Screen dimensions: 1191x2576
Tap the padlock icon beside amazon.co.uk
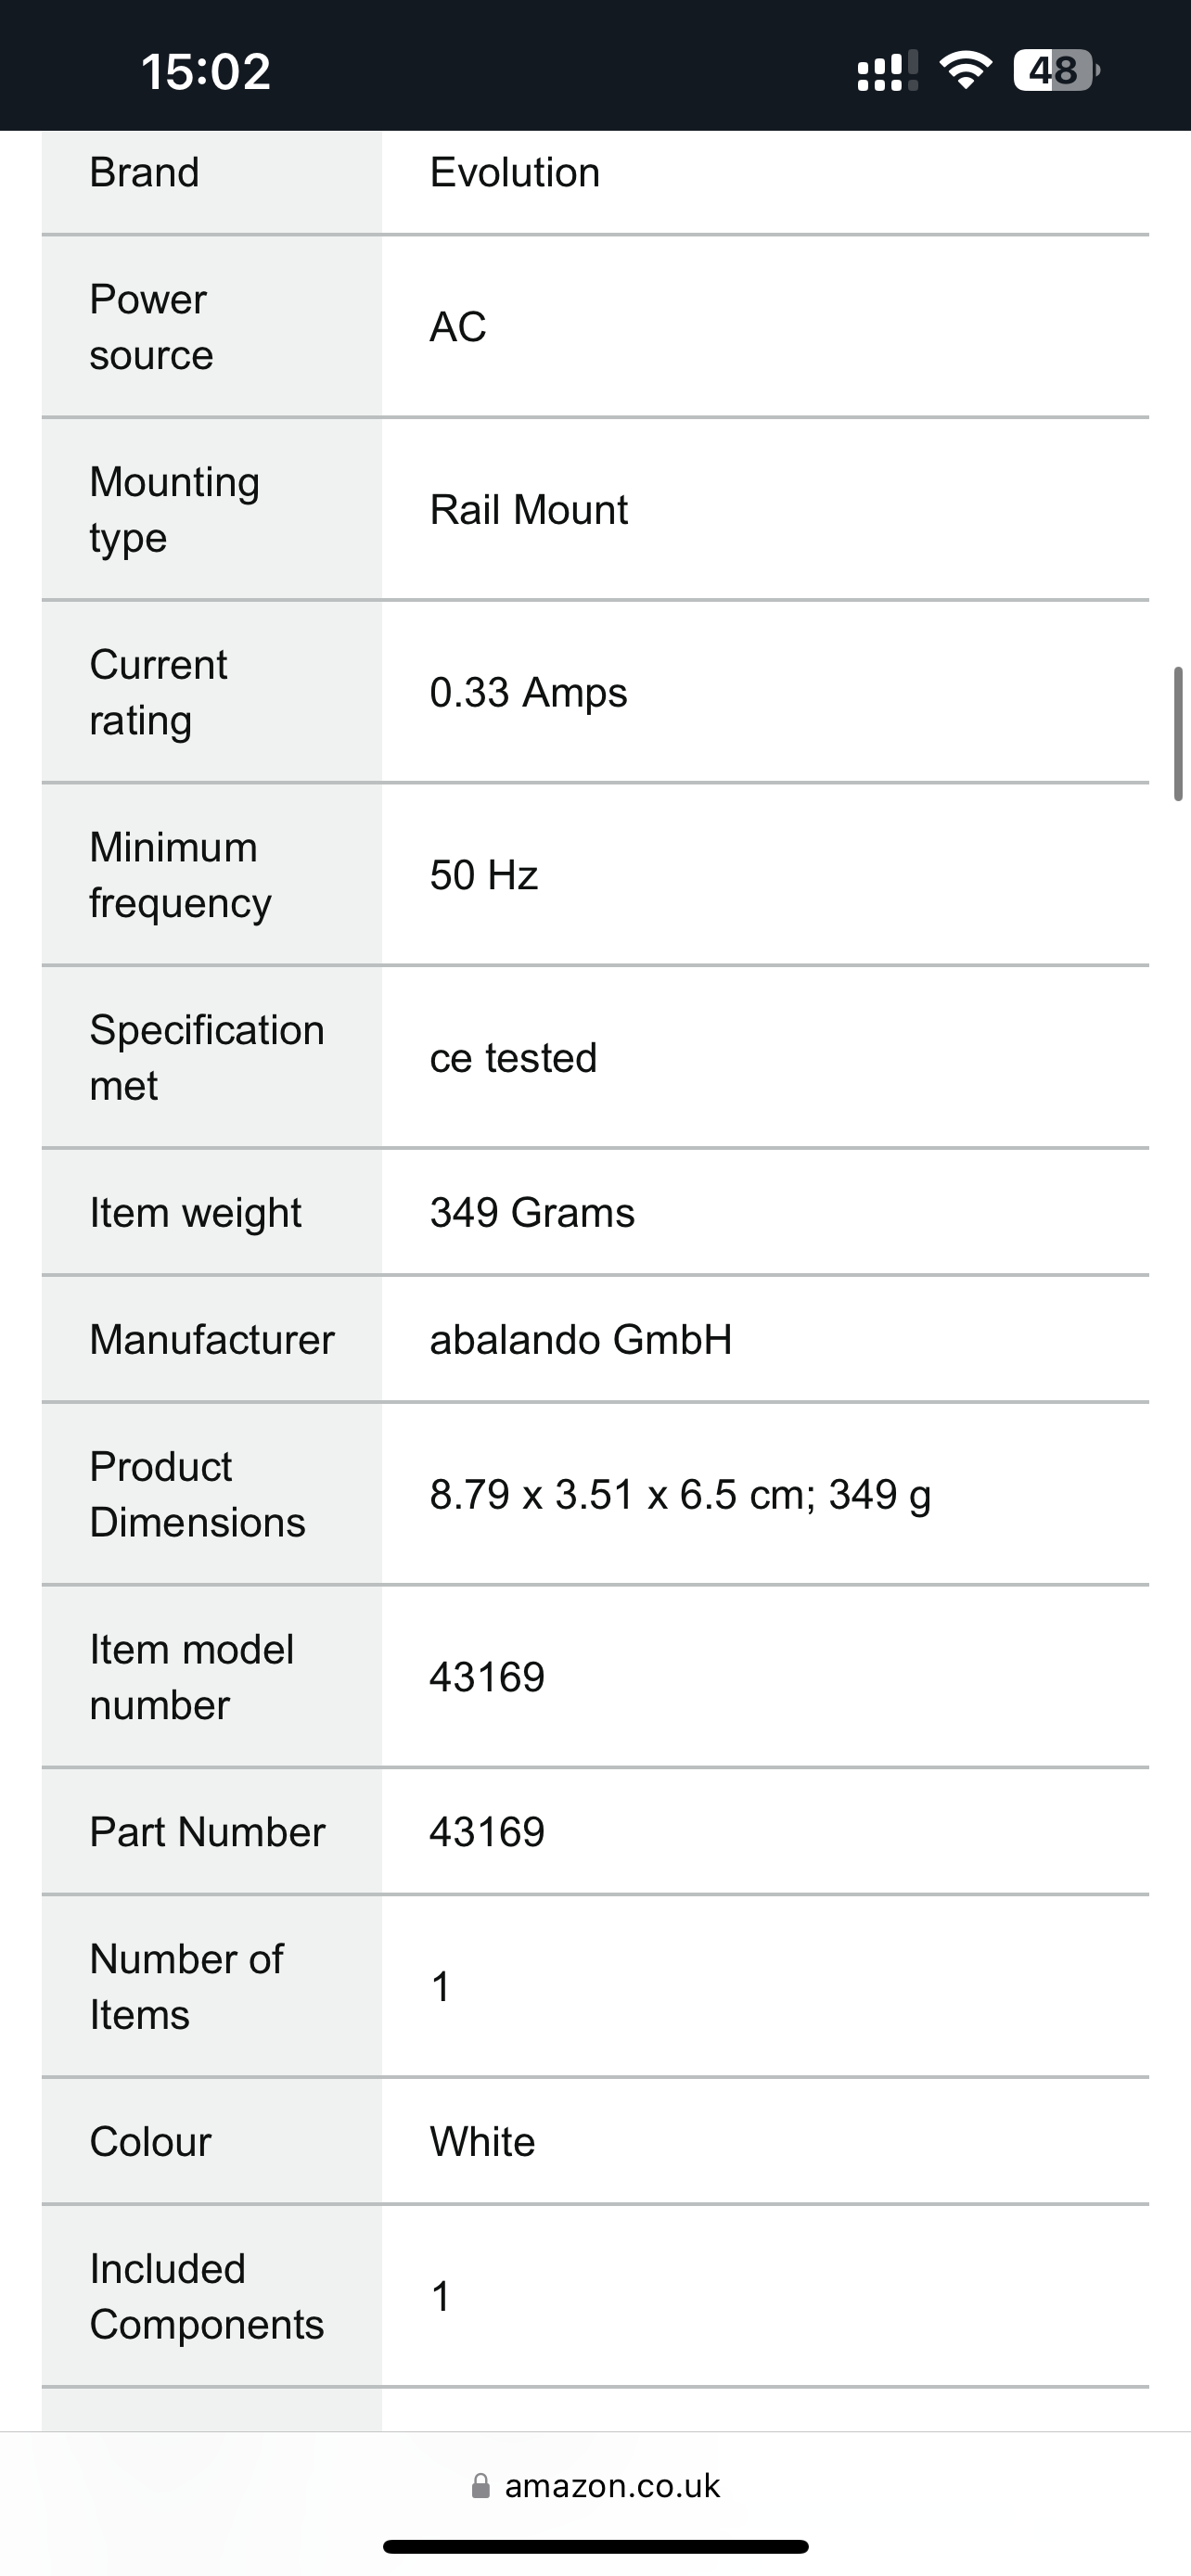tap(481, 2485)
